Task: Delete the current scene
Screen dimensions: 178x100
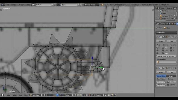Action: point(81,5)
